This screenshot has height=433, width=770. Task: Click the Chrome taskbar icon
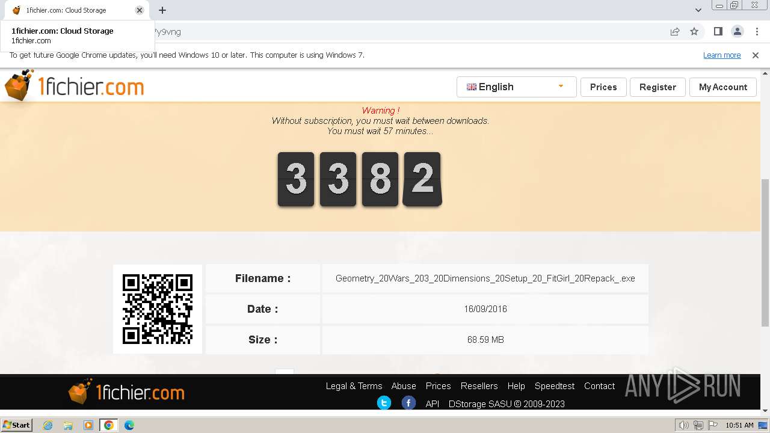tap(108, 425)
